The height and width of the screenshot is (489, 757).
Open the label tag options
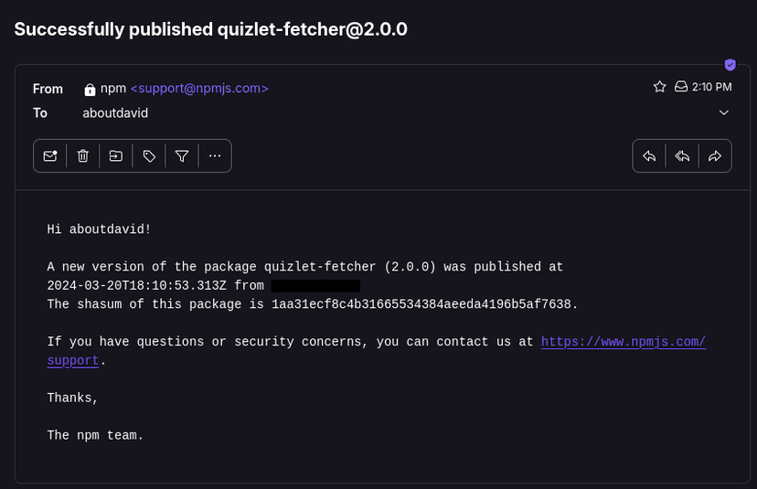pyautogui.click(x=149, y=156)
